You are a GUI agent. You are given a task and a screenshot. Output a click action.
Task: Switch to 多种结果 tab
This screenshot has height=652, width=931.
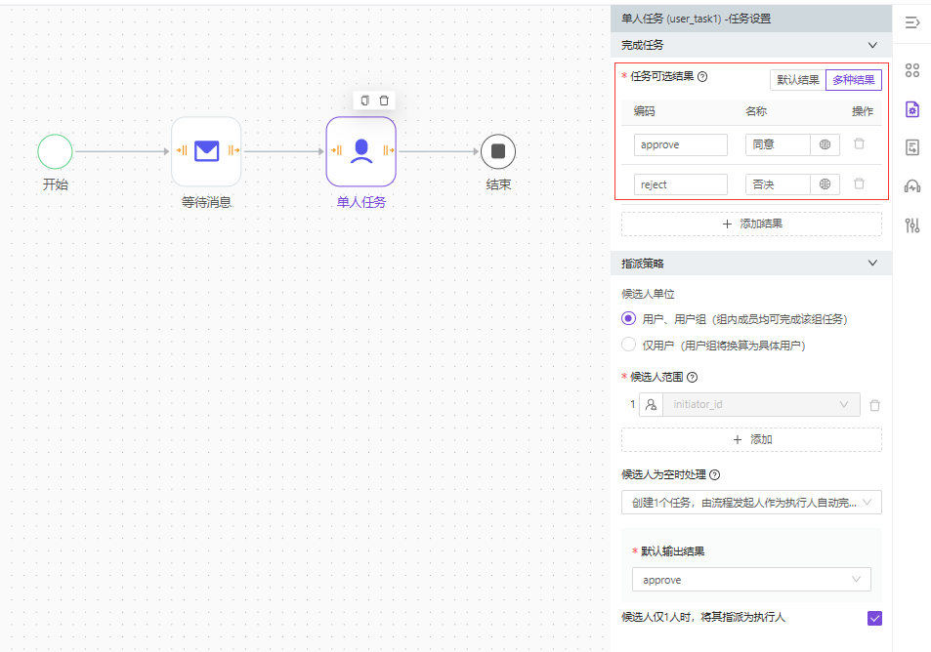(853, 80)
